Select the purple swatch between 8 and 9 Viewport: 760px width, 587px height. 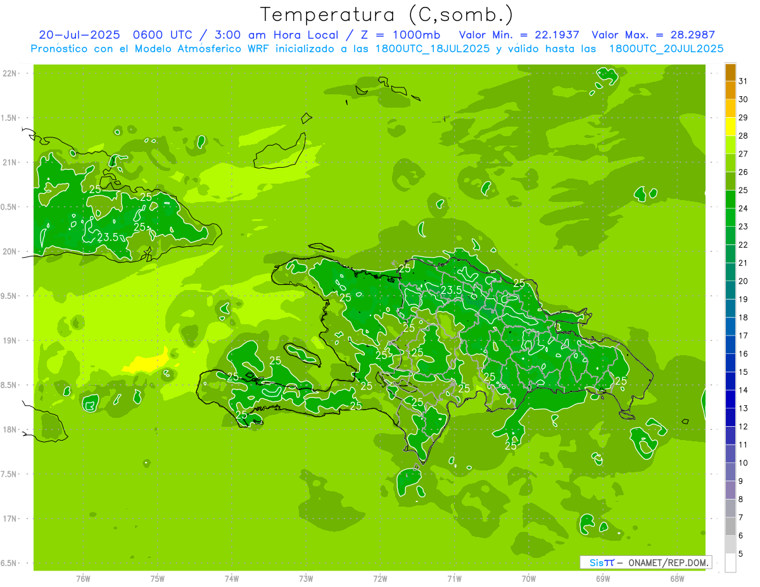pos(730,491)
